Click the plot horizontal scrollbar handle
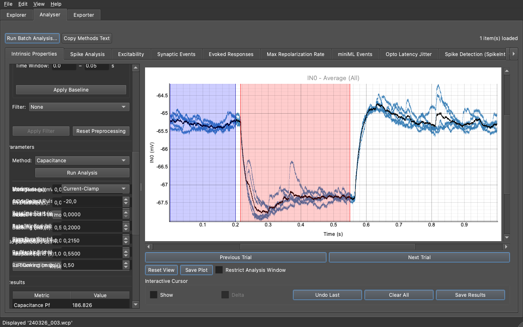The width and height of the screenshot is (523, 327). [328, 247]
